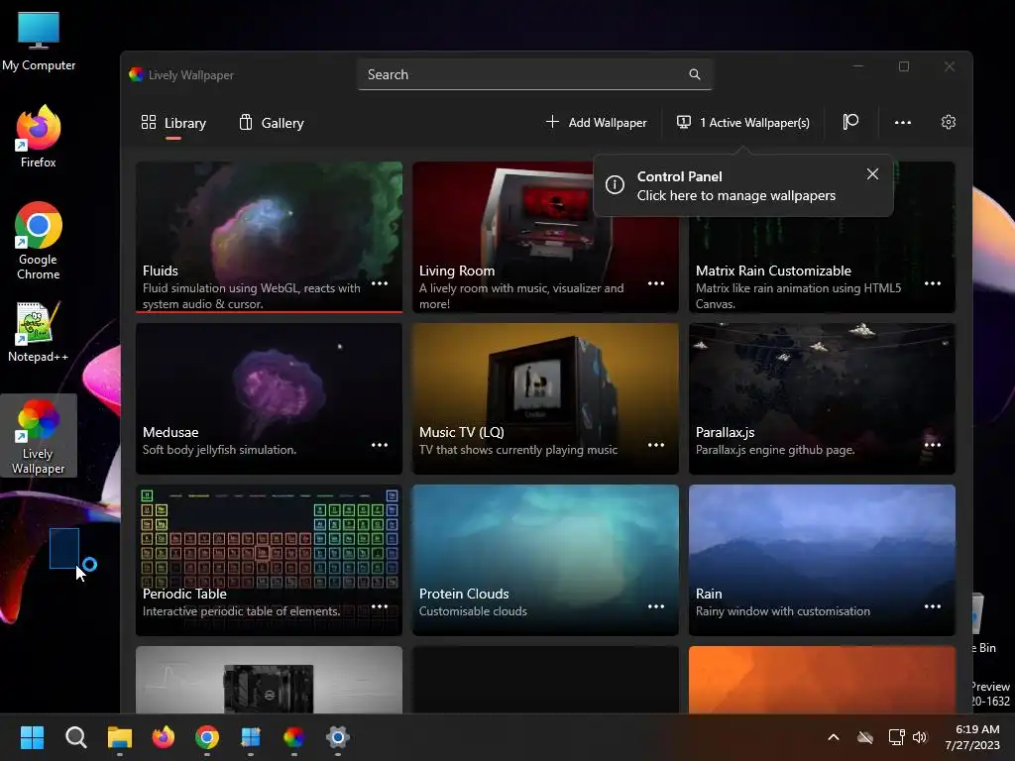This screenshot has height=761, width=1015.
Task: Select the Fluids wallpaper thumbnail
Action: click(x=269, y=237)
